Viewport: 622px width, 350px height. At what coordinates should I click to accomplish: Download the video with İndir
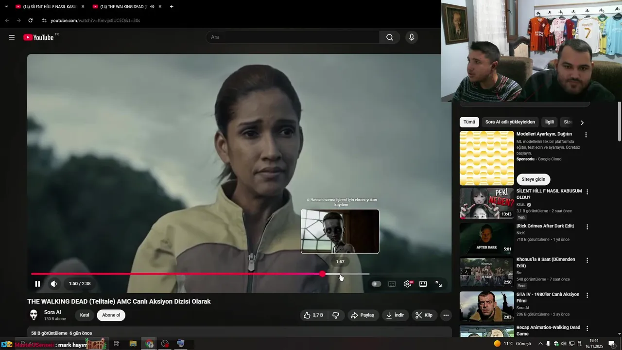(395, 315)
